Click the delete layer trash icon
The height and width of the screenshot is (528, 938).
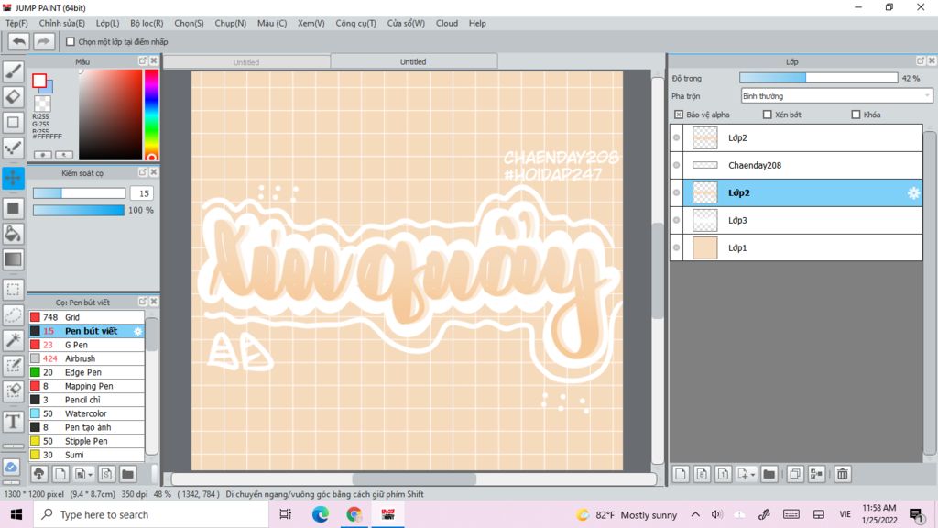[x=843, y=474]
